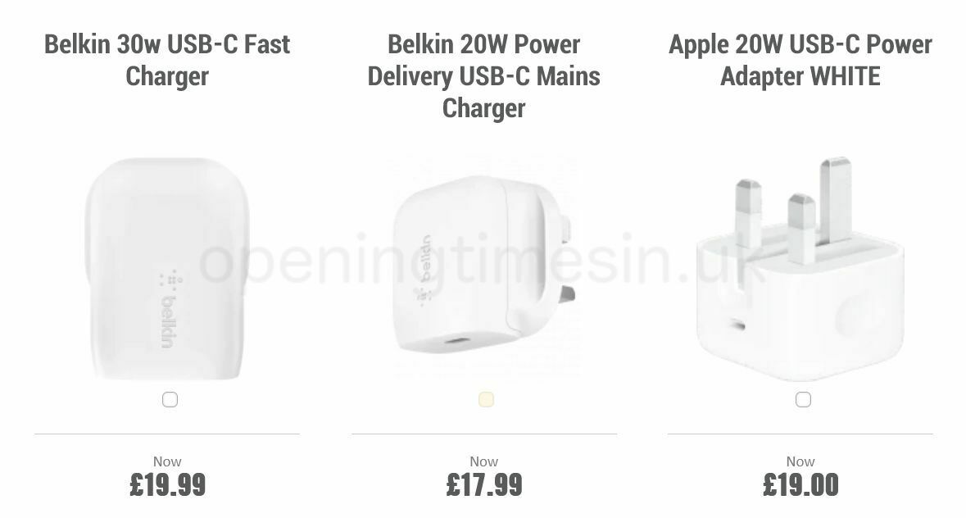Click the £17.99 price text
Screen dimensions: 966x518
click(484, 485)
